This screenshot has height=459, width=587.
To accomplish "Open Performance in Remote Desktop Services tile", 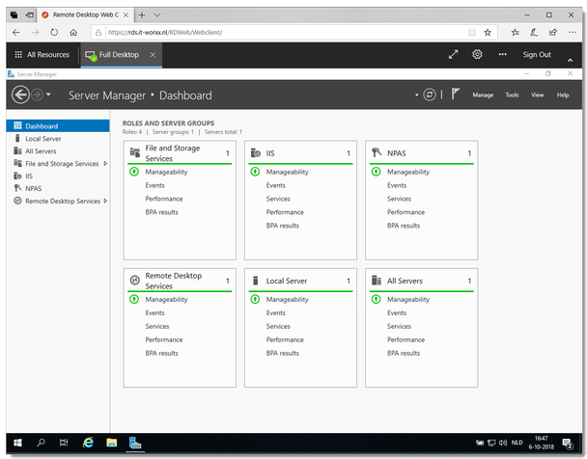I will (x=164, y=339).
